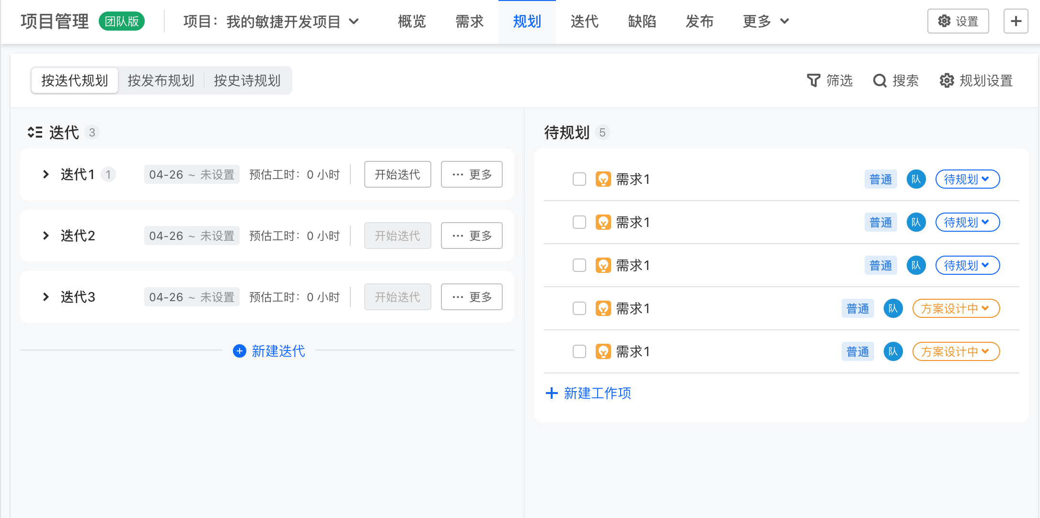Viewport: 1040px width, 518px height.
Task: Select 按发布规划 tab
Action: (x=161, y=80)
